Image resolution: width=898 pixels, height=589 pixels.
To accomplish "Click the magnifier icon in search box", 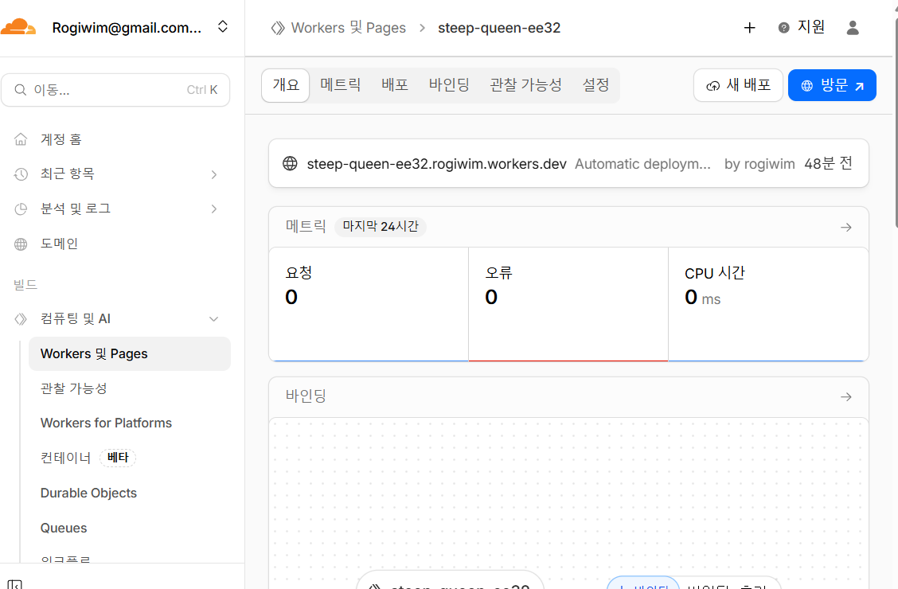I will tap(20, 90).
